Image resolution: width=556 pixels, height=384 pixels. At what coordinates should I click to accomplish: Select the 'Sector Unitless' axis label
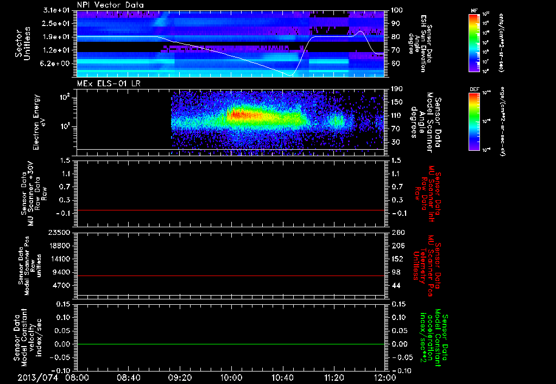pyautogui.click(x=22, y=43)
